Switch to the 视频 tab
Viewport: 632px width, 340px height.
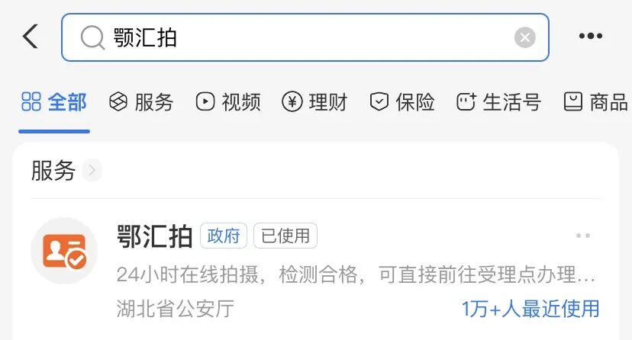(x=228, y=102)
